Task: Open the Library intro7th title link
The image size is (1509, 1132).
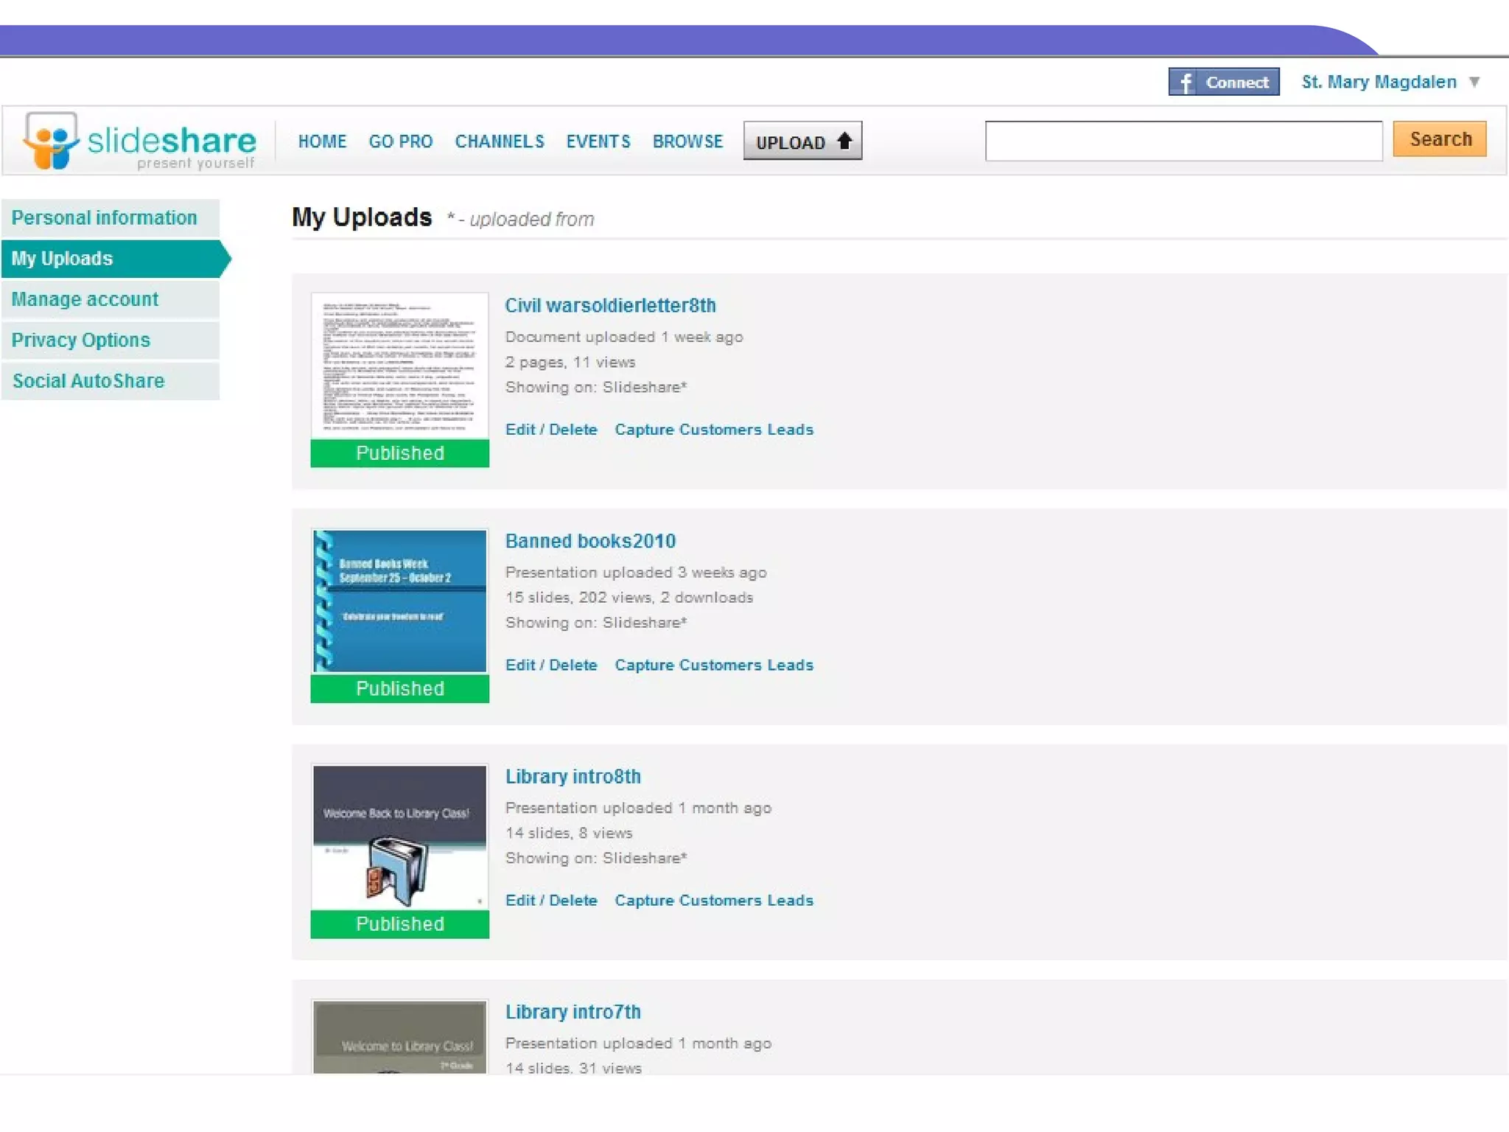Action: point(573,1012)
